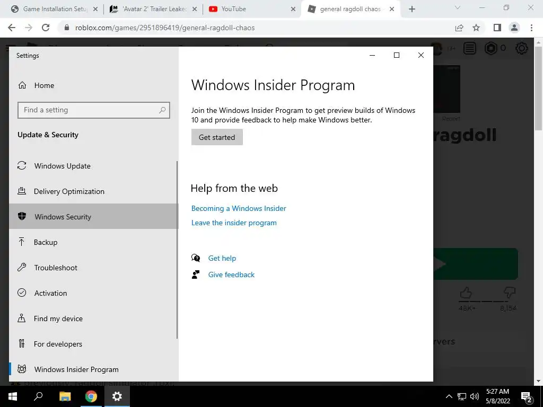
Task: Open the volume control in tray
Action: [475, 396]
